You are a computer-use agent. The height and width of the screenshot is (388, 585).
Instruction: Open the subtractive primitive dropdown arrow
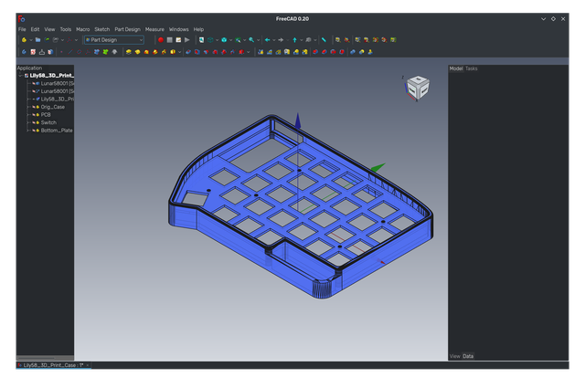(248, 52)
